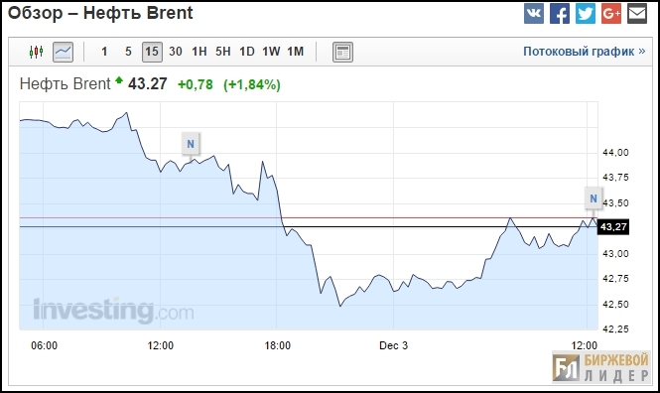Choose the 5 minute interval
The image size is (660, 393).
click(128, 52)
